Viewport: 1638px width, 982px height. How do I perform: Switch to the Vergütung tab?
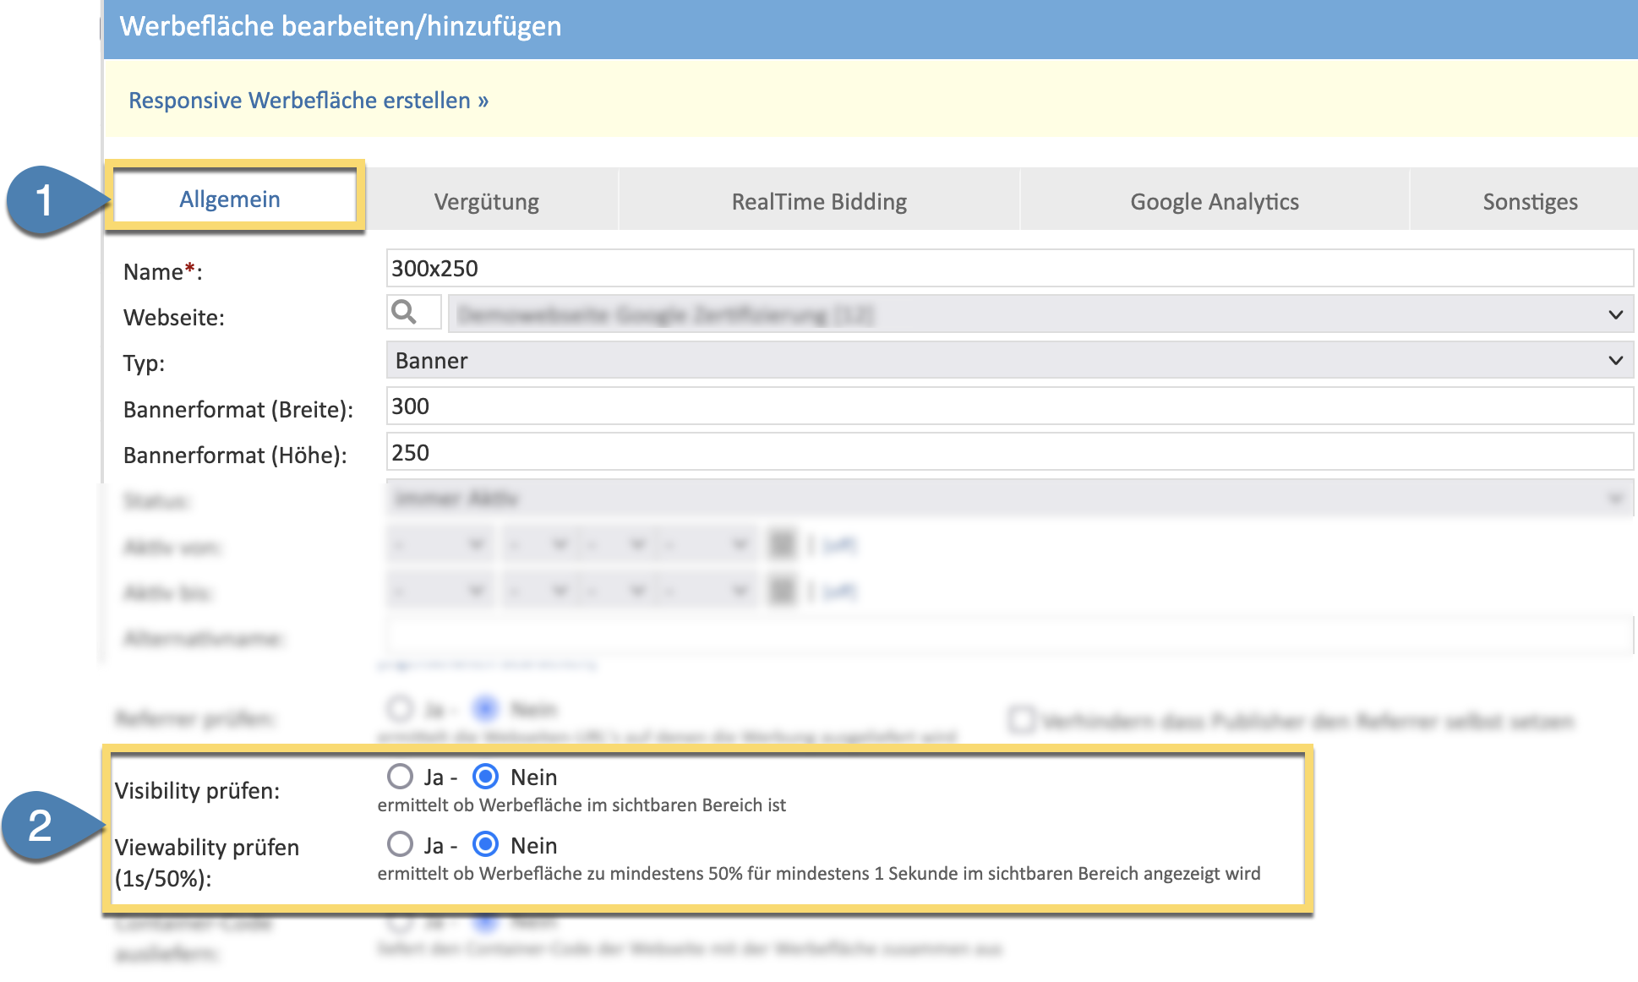tap(486, 202)
